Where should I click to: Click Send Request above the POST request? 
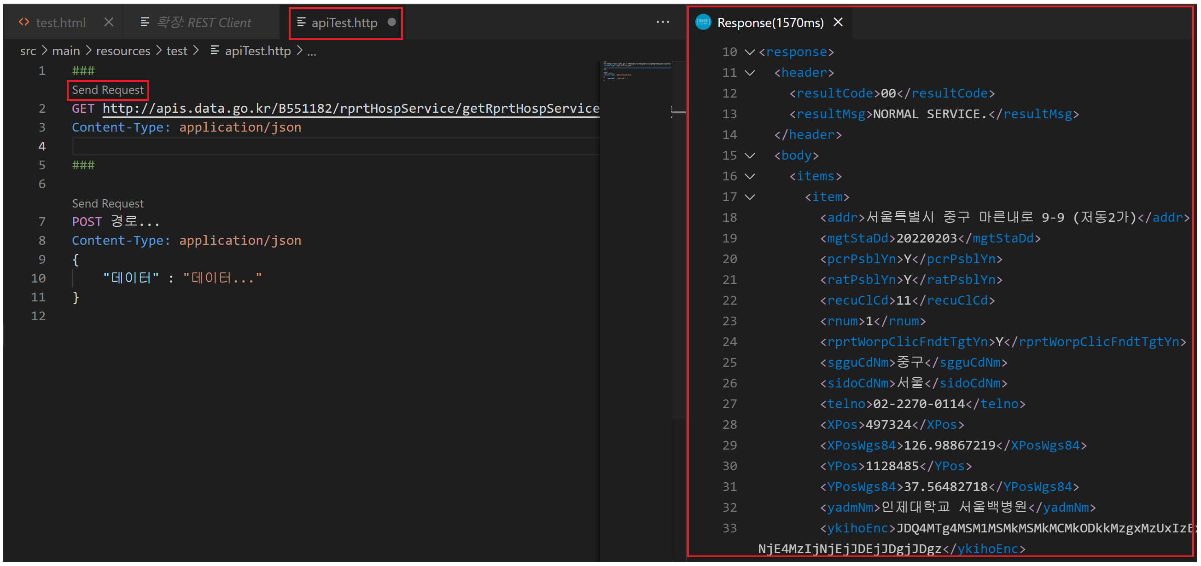(x=108, y=203)
